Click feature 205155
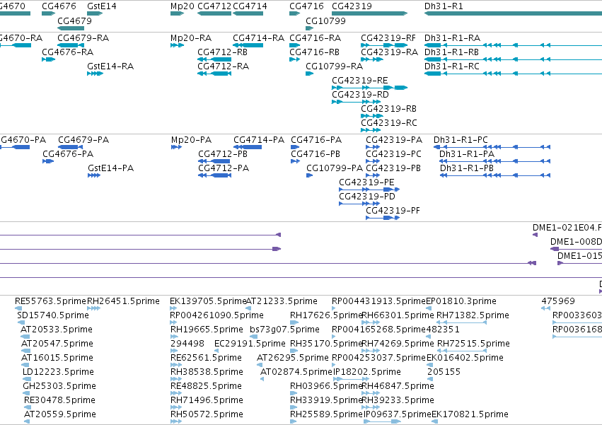This screenshot has width=602, height=425. click(430, 379)
